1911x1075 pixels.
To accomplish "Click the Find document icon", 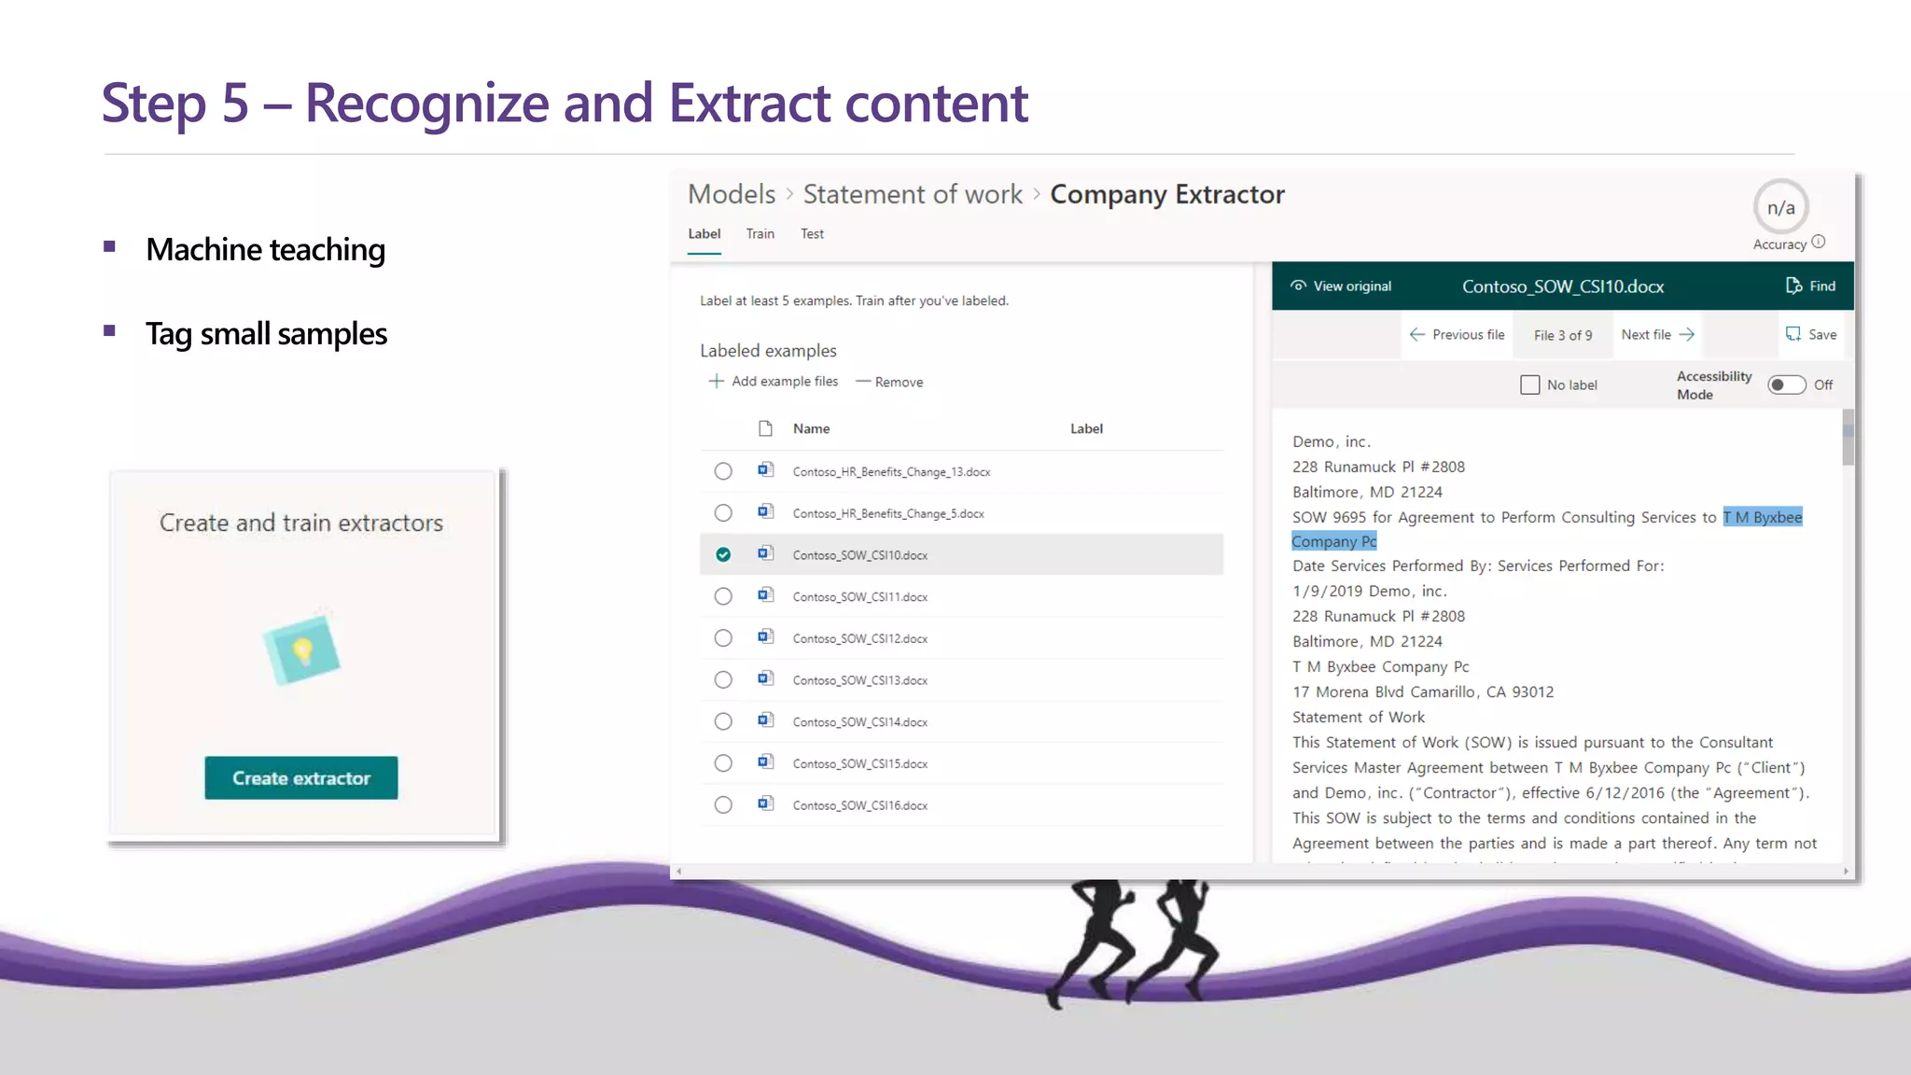I will 1793,286.
